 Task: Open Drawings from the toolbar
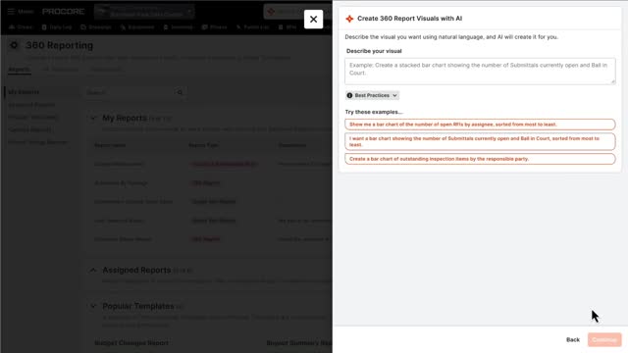96,27
